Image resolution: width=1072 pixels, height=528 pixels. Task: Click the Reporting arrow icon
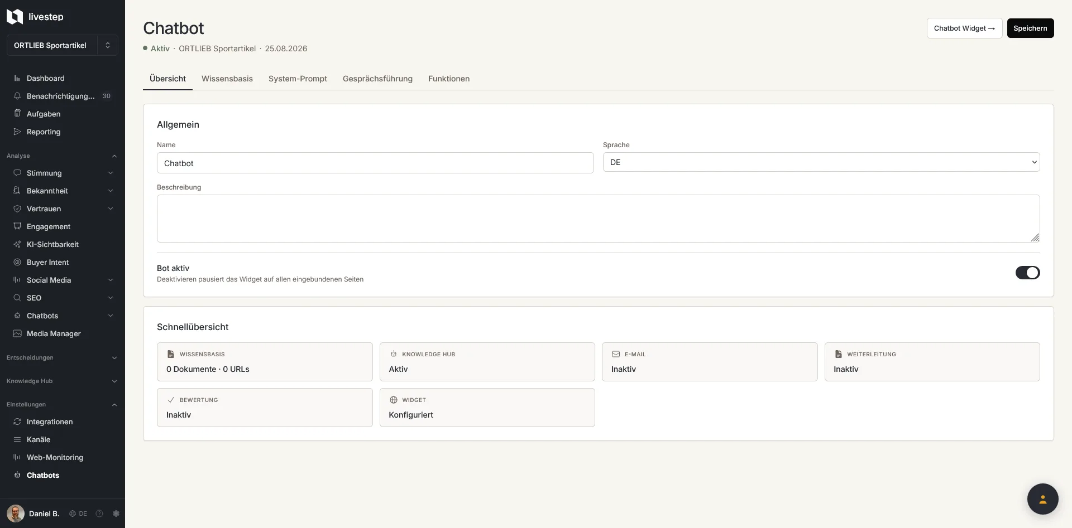(x=17, y=132)
